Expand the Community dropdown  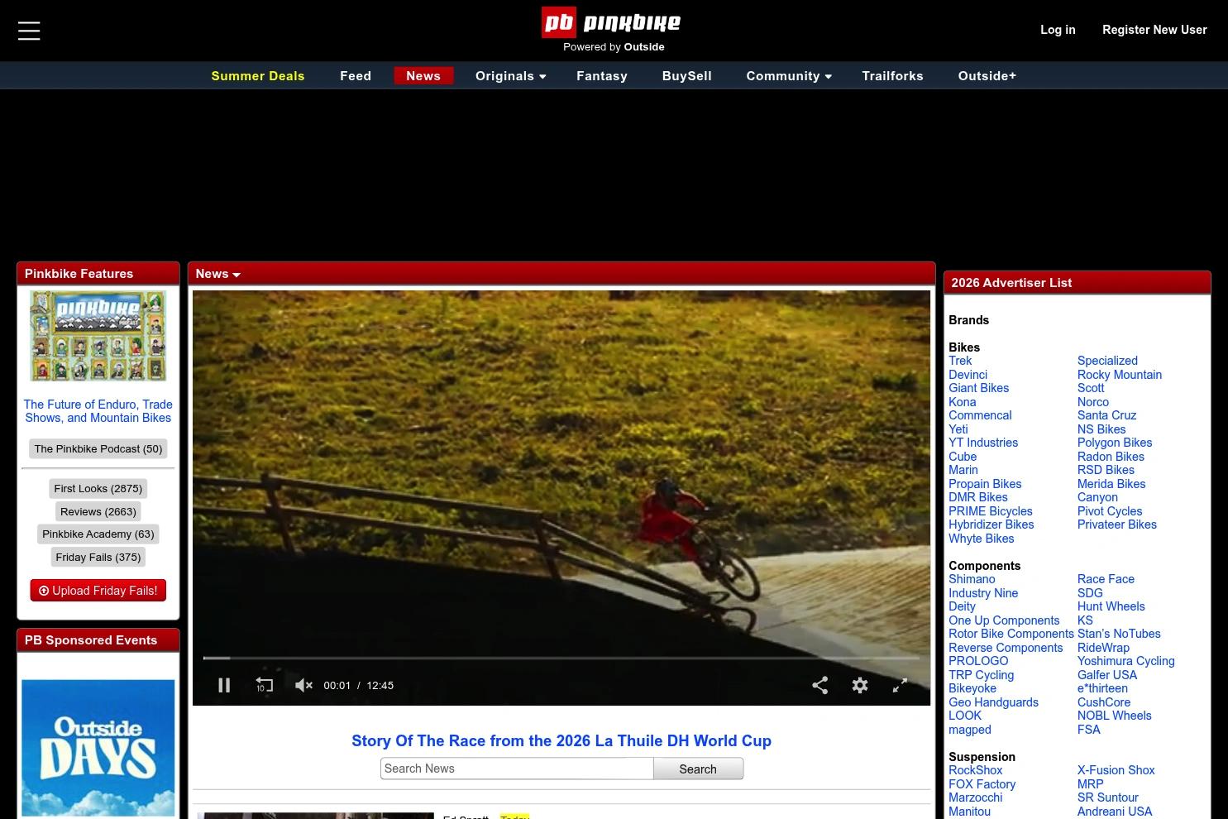click(x=789, y=76)
